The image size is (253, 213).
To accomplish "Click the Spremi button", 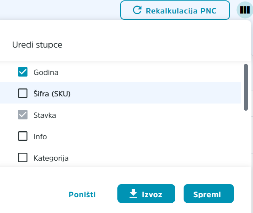I will tap(209, 194).
